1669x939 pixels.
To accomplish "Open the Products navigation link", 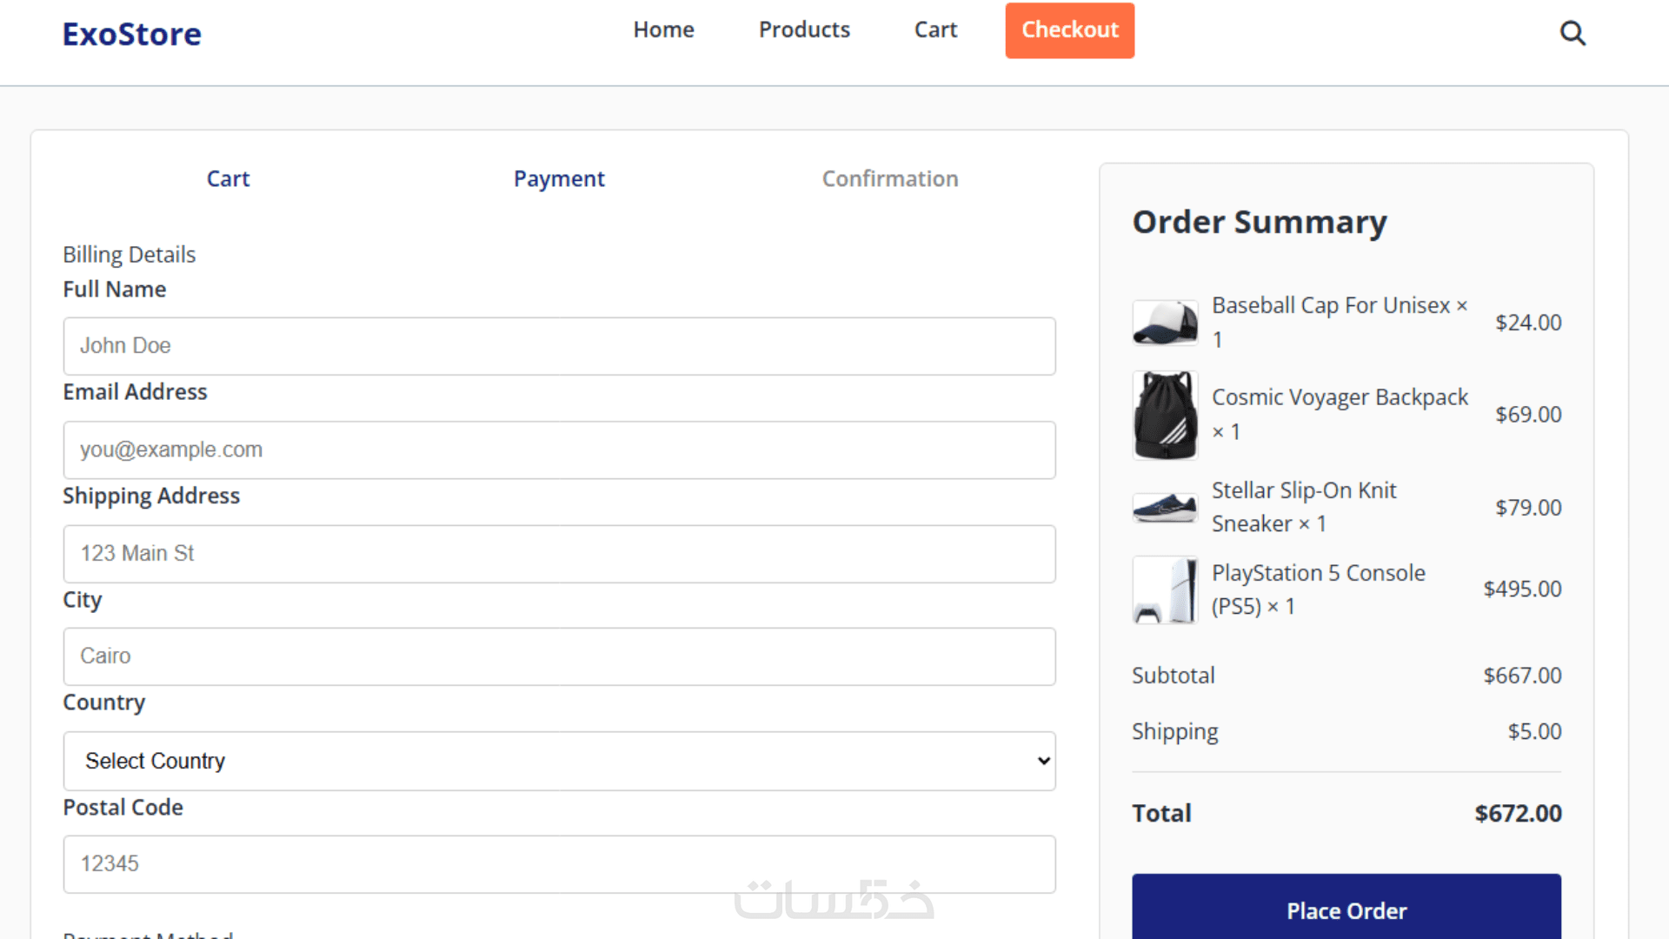I will tap(804, 30).
